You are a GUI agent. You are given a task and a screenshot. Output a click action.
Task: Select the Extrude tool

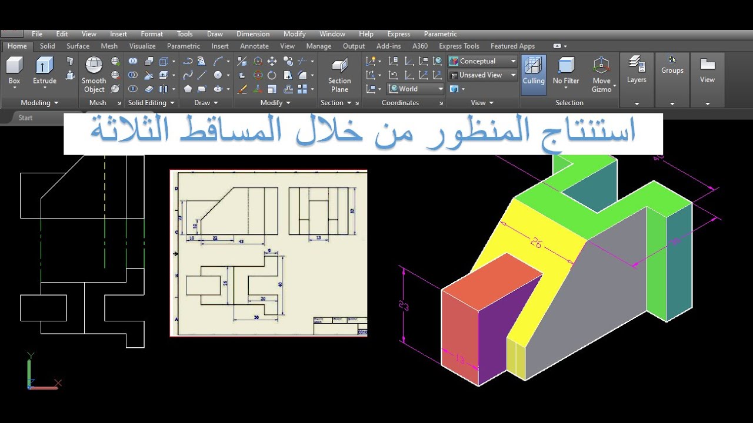point(45,71)
